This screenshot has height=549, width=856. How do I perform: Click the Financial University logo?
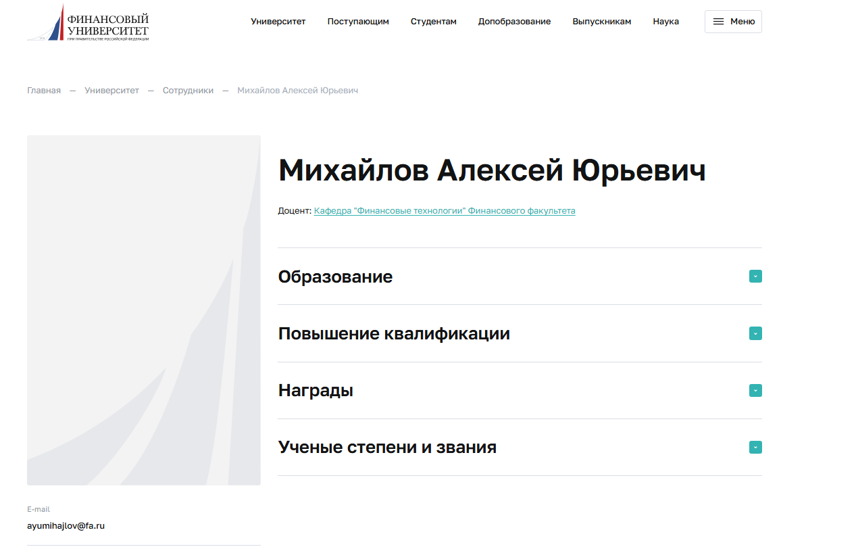(x=88, y=22)
